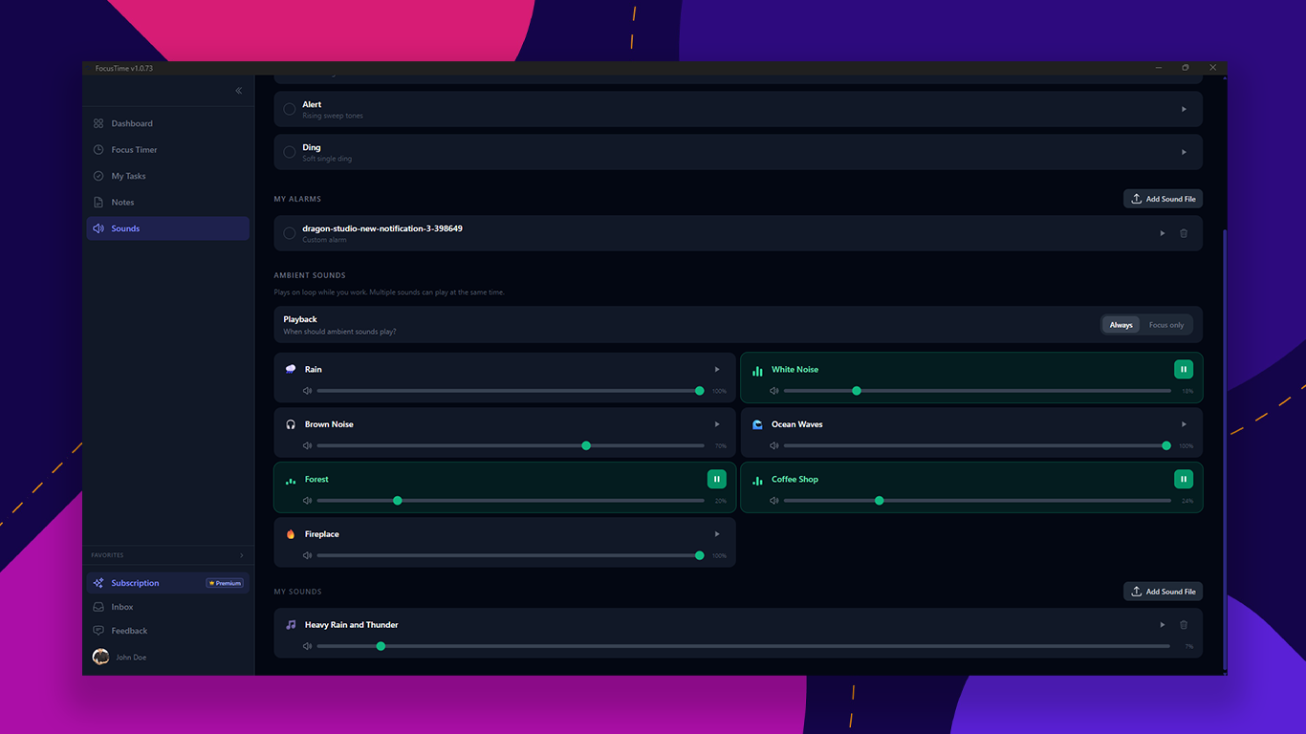The width and height of the screenshot is (1306, 734).
Task: Click the Coffee Shop volume slider handle
Action: pos(880,501)
